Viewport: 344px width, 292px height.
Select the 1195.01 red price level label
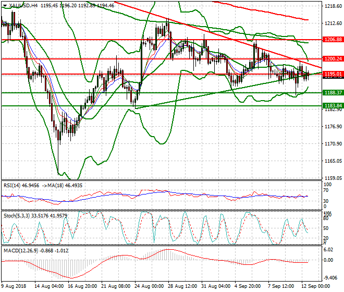[333, 74]
